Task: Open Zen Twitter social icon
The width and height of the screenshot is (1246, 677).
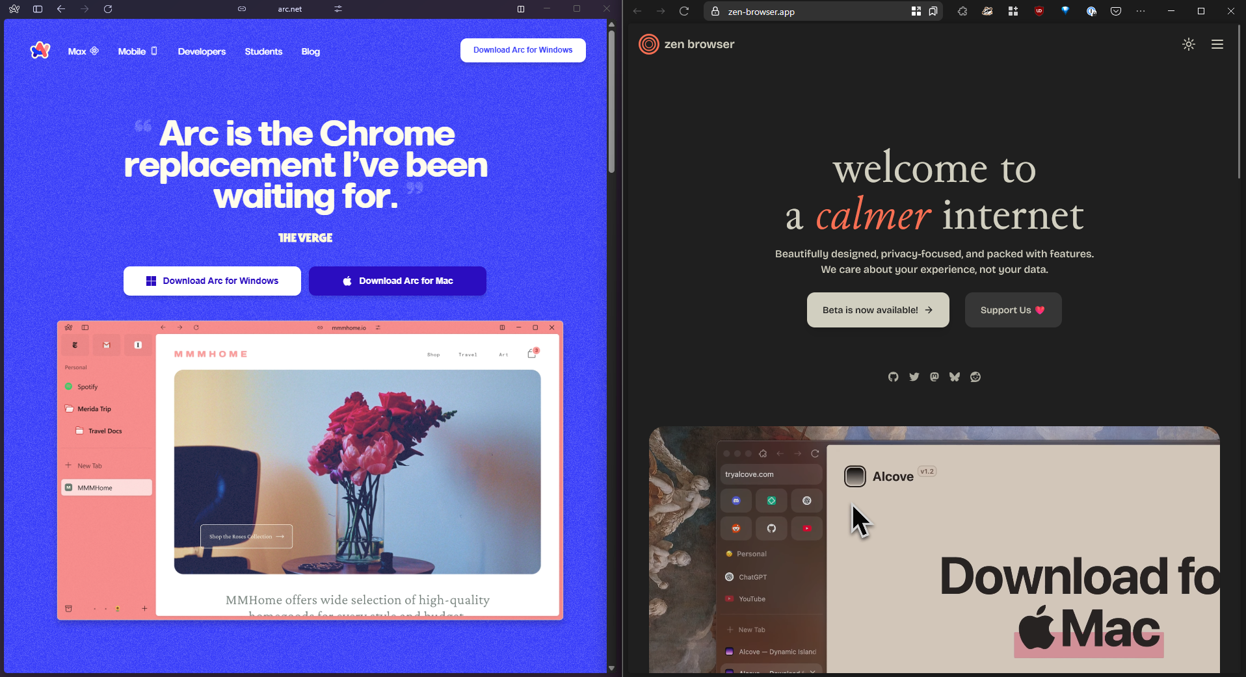Action: click(x=914, y=377)
